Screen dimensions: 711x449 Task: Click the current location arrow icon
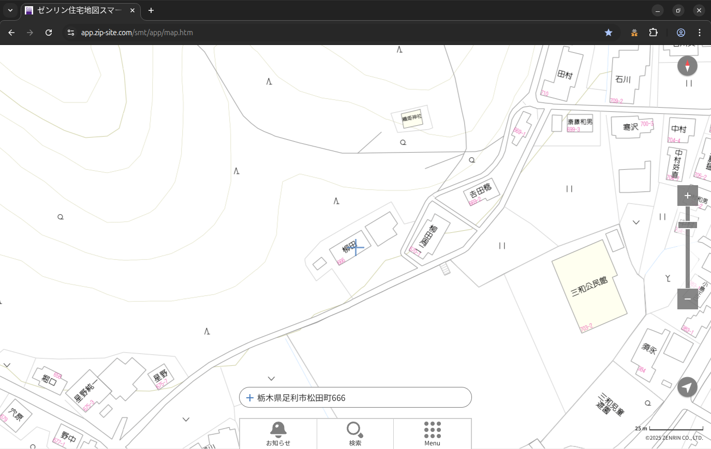point(687,387)
